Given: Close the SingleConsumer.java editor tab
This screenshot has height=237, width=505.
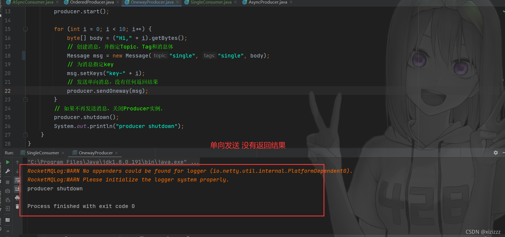Looking at the screenshot, I should pos(235,2).
